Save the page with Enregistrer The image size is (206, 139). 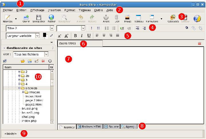pos(39,19)
